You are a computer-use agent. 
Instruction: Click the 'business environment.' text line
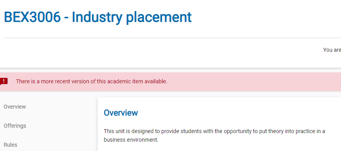coord(131,140)
